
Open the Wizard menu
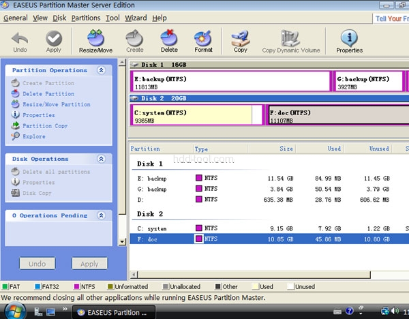click(x=136, y=18)
